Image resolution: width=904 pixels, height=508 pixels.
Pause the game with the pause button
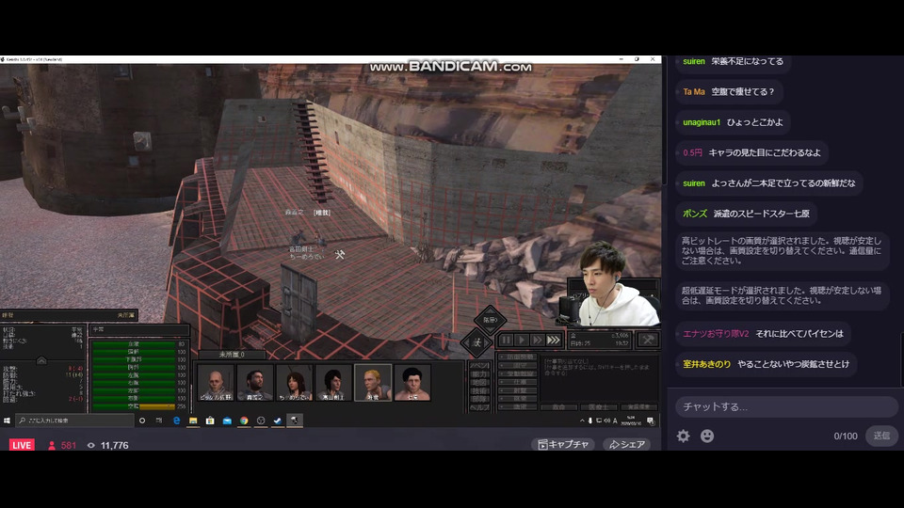click(x=506, y=340)
